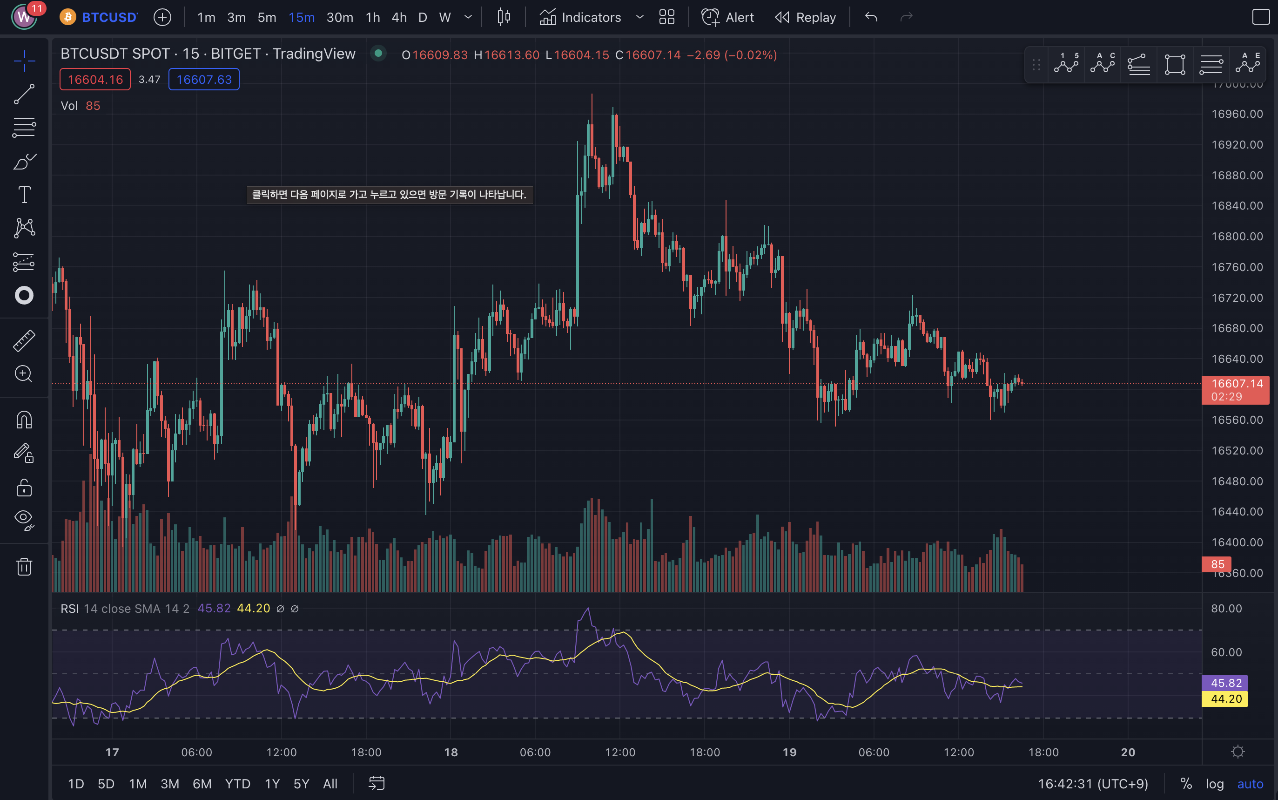The width and height of the screenshot is (1278, 800).
Task: Click the green market status dot
Action: point(378,53)
